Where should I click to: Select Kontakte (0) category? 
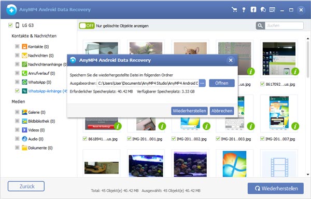[38, 47]
